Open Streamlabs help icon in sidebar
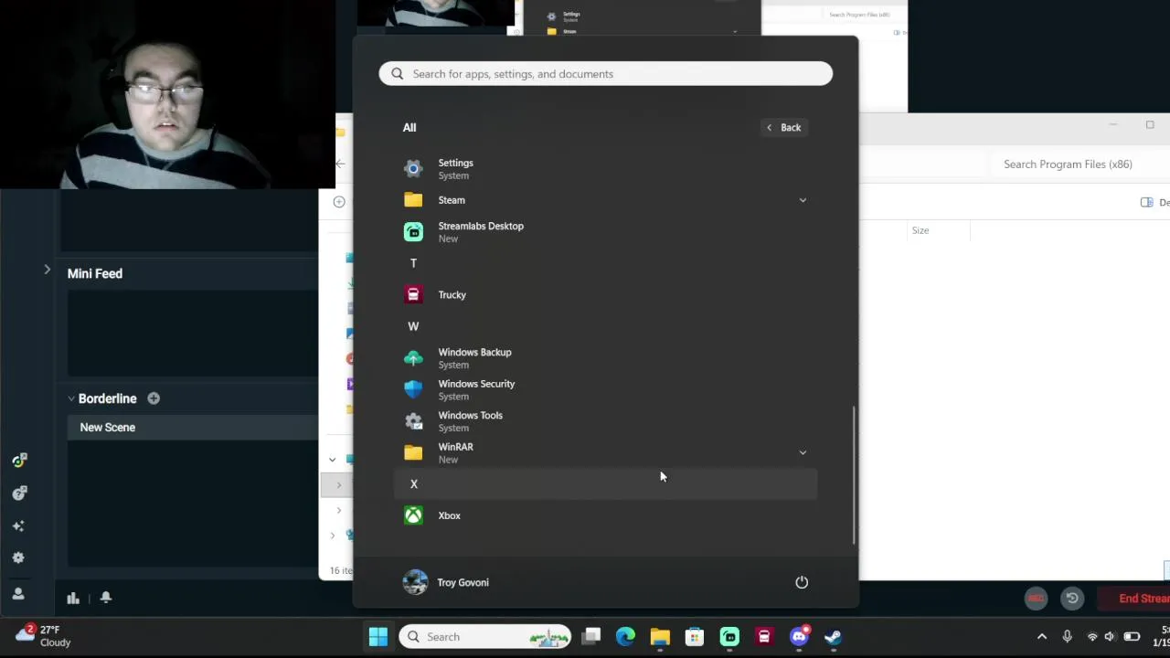 (18, 493)
